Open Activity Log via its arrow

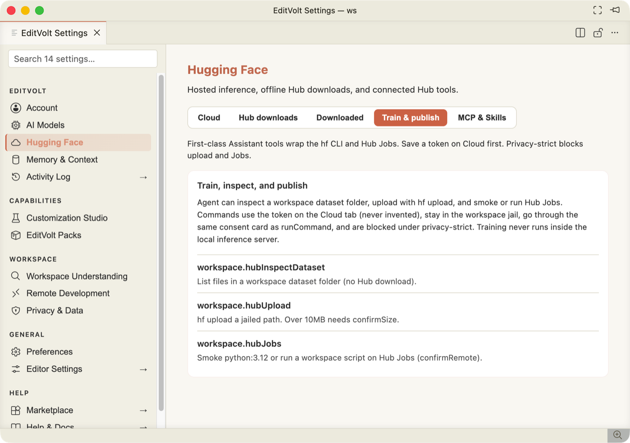(144, 177)
